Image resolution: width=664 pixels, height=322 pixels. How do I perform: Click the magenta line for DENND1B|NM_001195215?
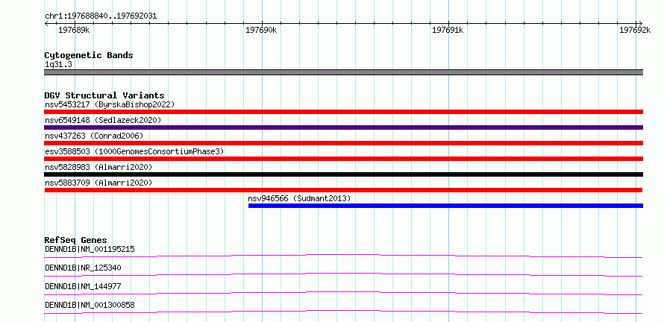pyautogui.click(x=343, y=256)
